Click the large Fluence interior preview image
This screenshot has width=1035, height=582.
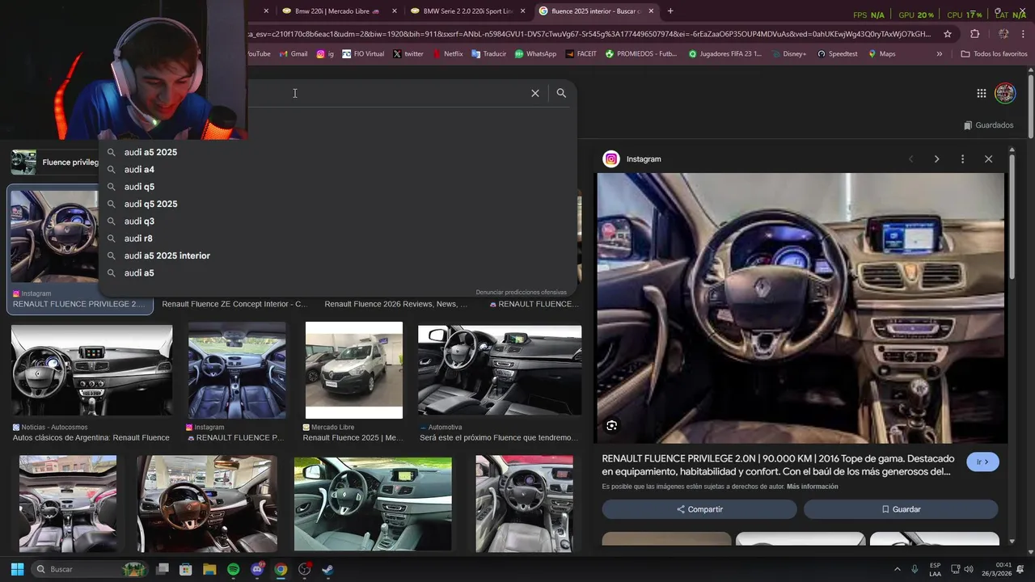(802, 308)
